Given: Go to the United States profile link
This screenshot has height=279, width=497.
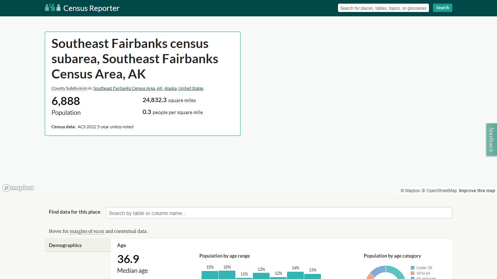Looking at the screenshot, I should 191,88.
